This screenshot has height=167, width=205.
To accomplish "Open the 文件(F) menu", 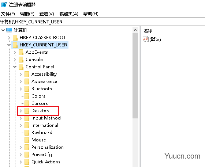I will click(x=8, y=14).
